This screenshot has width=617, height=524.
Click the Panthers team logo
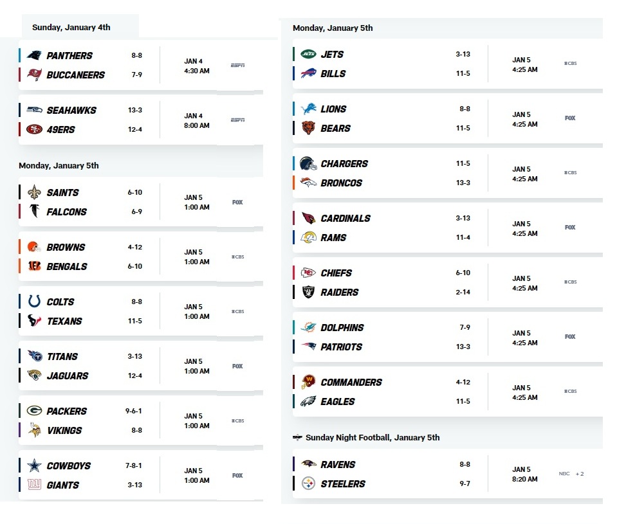tap(34, 56)
